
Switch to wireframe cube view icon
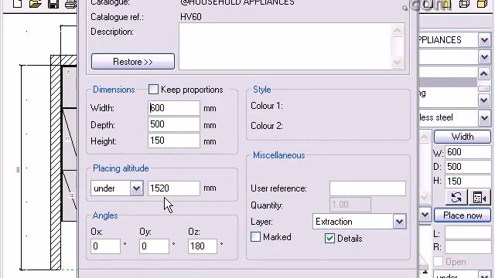click(x=464, y=4)
